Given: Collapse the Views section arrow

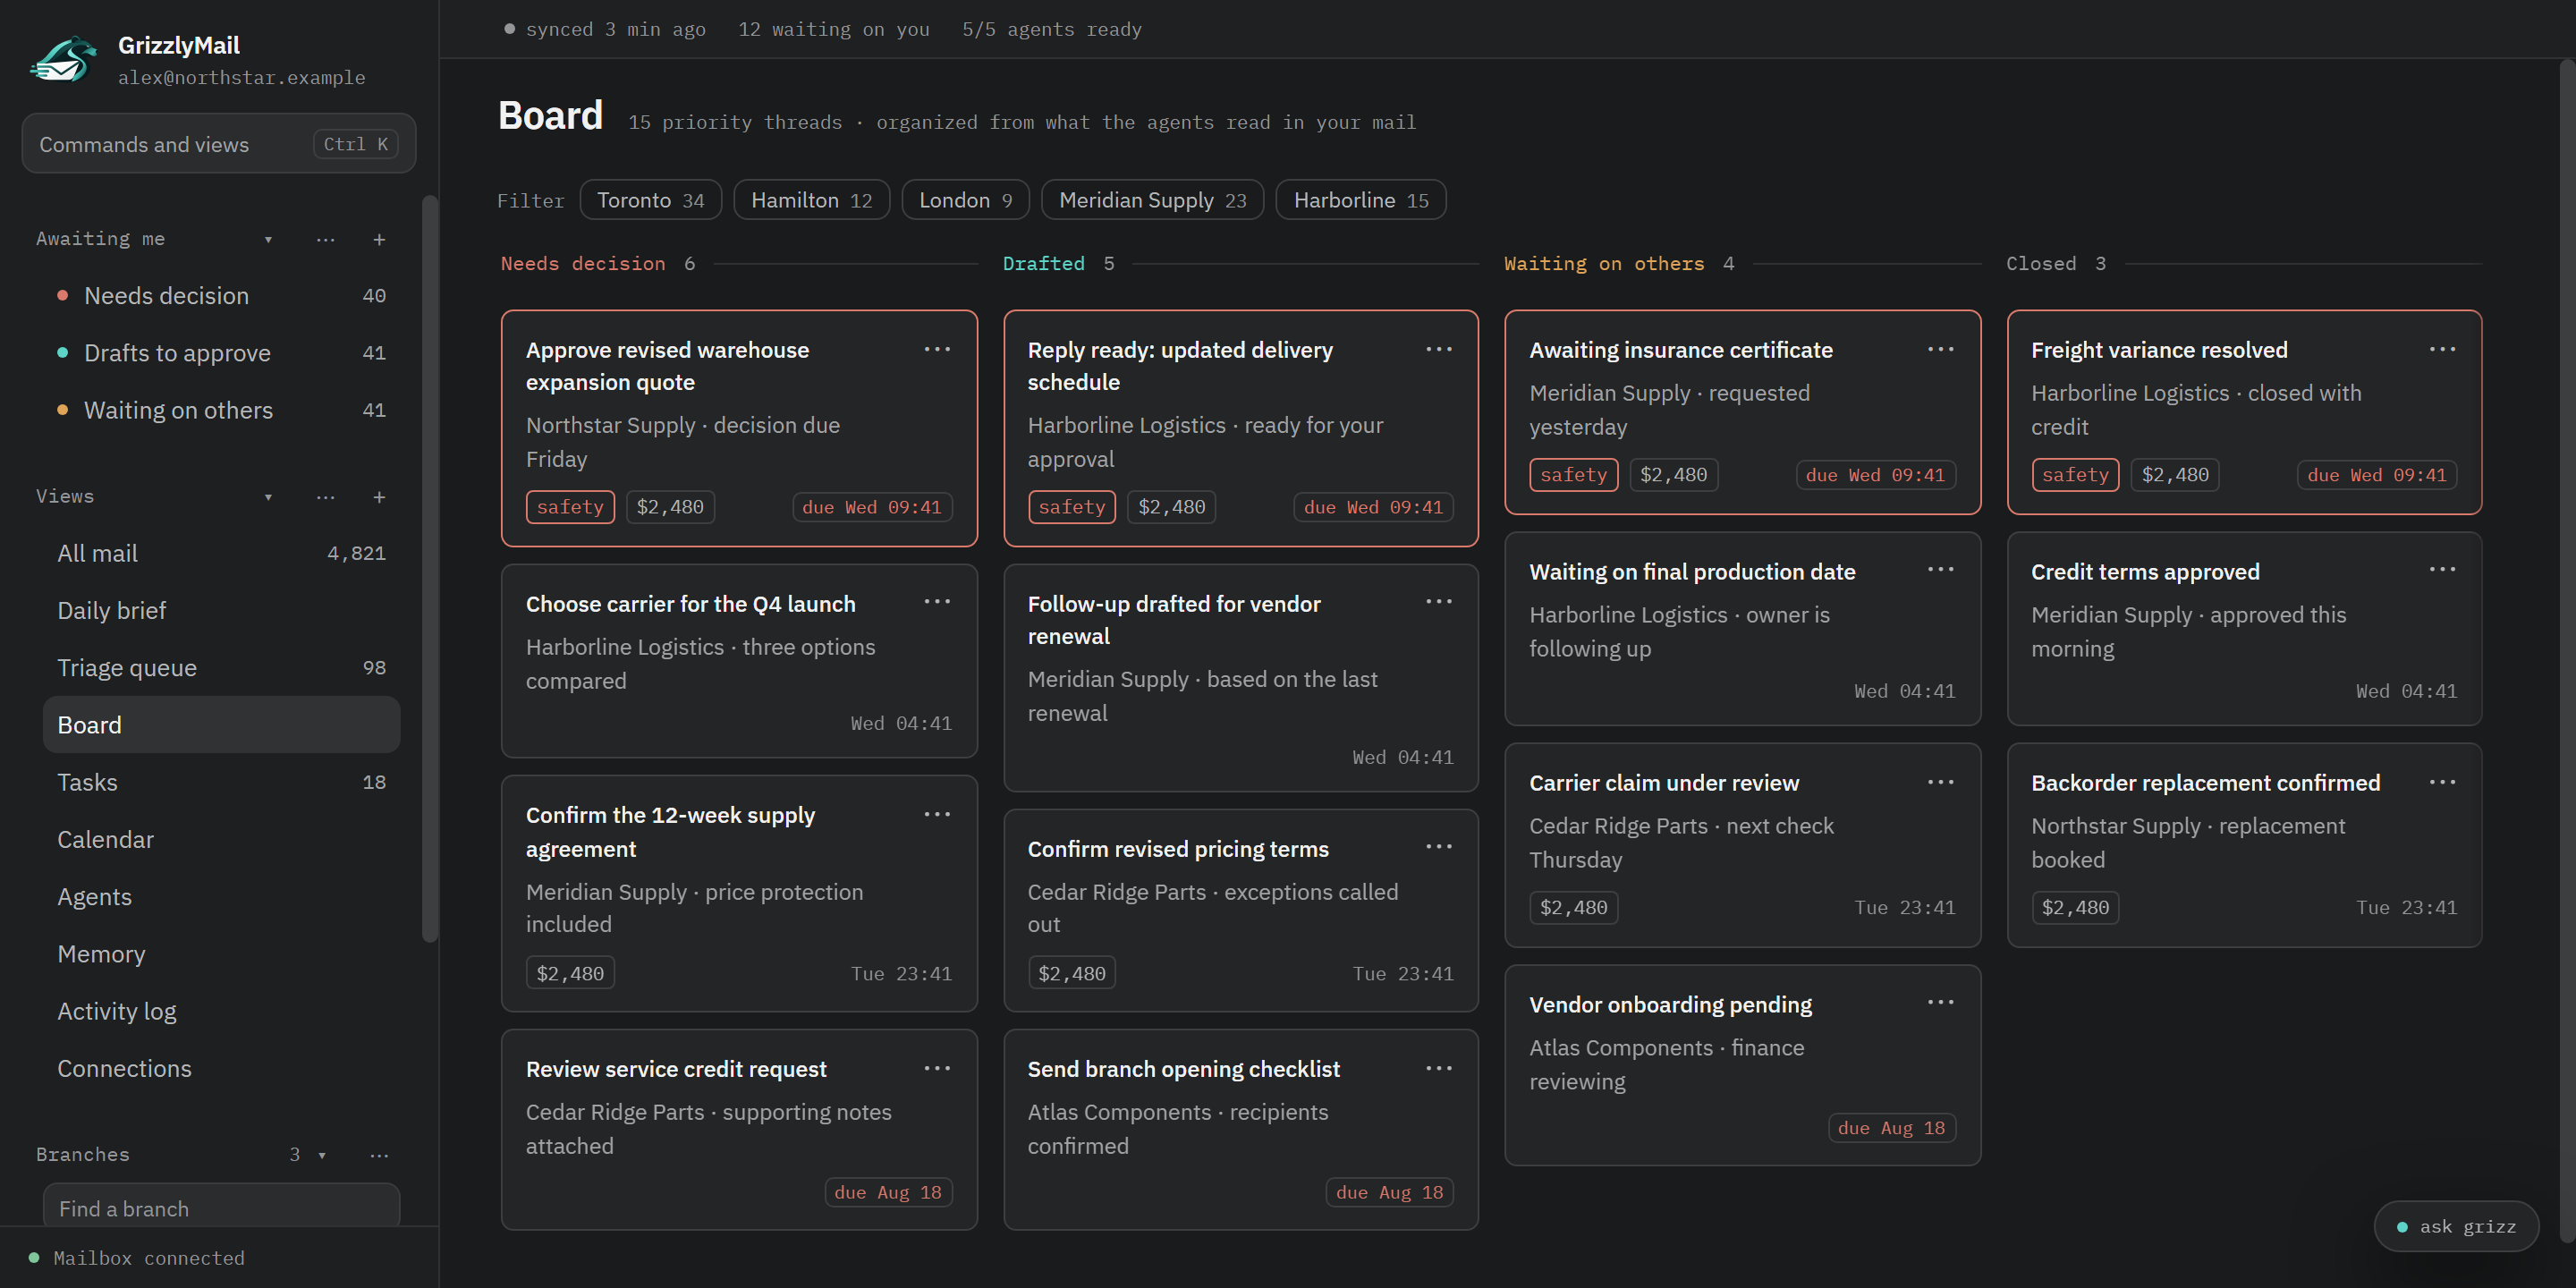Looking at the screenshot, I should point(268,497).
